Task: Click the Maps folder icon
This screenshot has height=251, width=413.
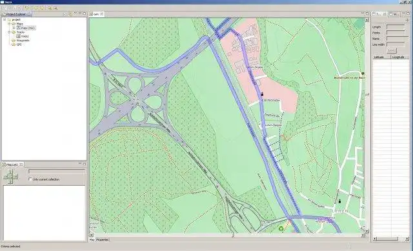Action: tap(14, 24)
